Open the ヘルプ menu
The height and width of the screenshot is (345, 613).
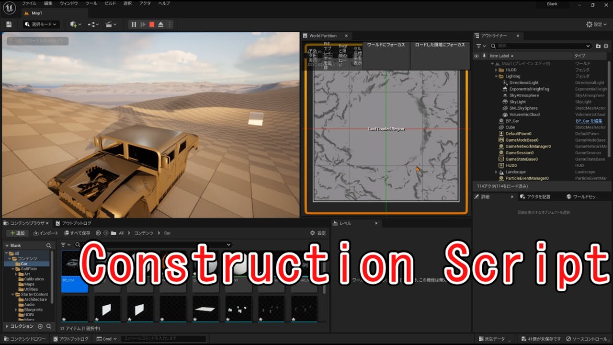coord(164,3)
